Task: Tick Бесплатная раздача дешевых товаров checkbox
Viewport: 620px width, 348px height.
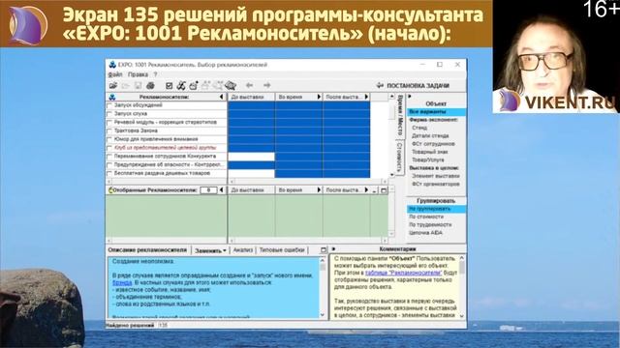Action: point(109,174)
